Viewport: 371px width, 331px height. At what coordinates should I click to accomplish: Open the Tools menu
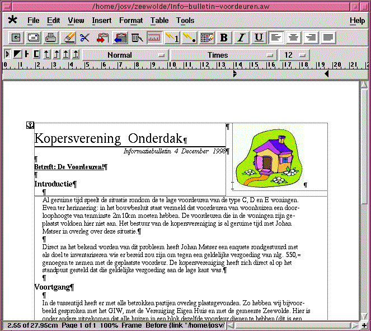[x=185, y=20]
